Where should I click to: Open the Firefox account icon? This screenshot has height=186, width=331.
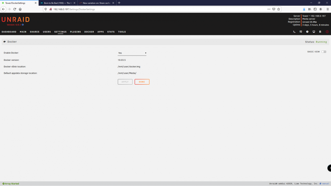(321, 9)
